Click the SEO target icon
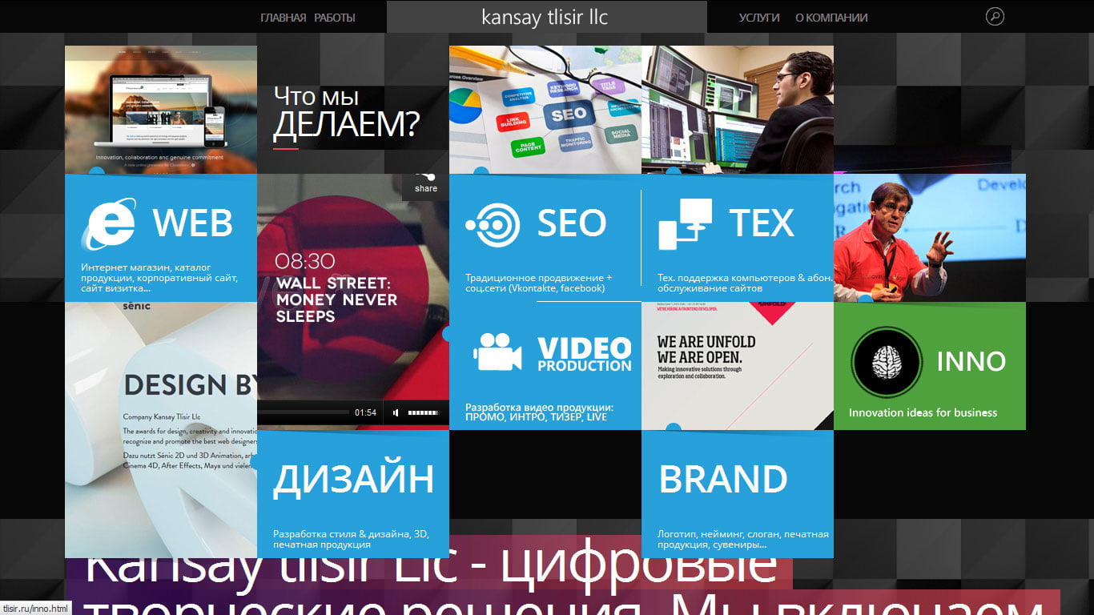Viewport: 1094px width, 615px height. tap(493, 224)
